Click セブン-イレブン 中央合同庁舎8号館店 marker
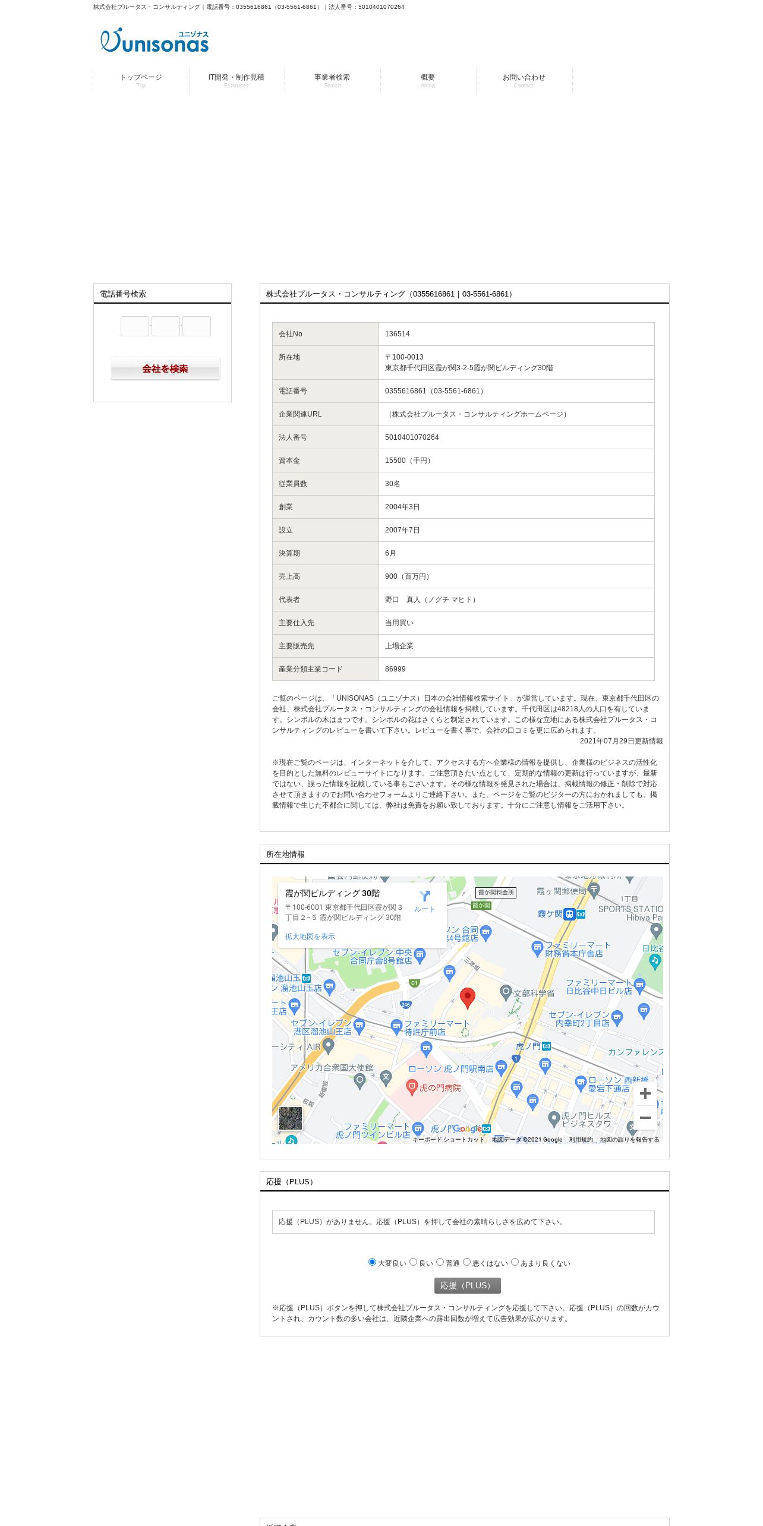Image resolution: width=763 pixels, height=1526 pixels. tap(420, 956)
